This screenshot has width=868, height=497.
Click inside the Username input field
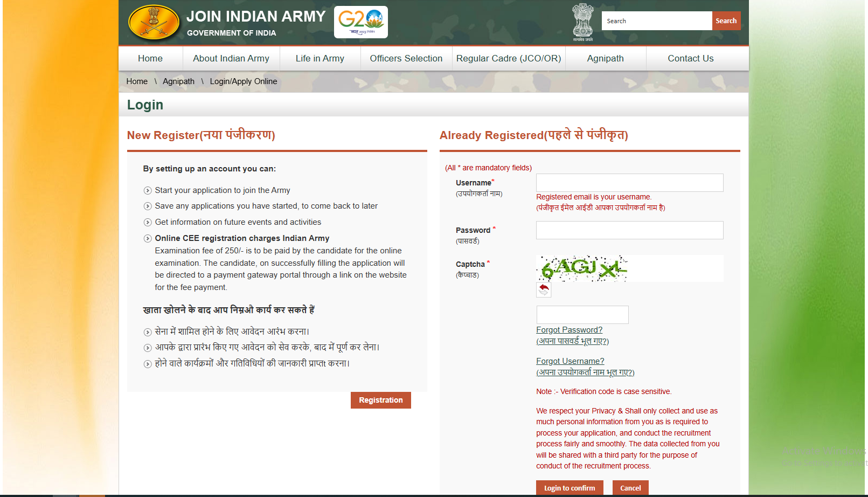[x=629, y=183]
